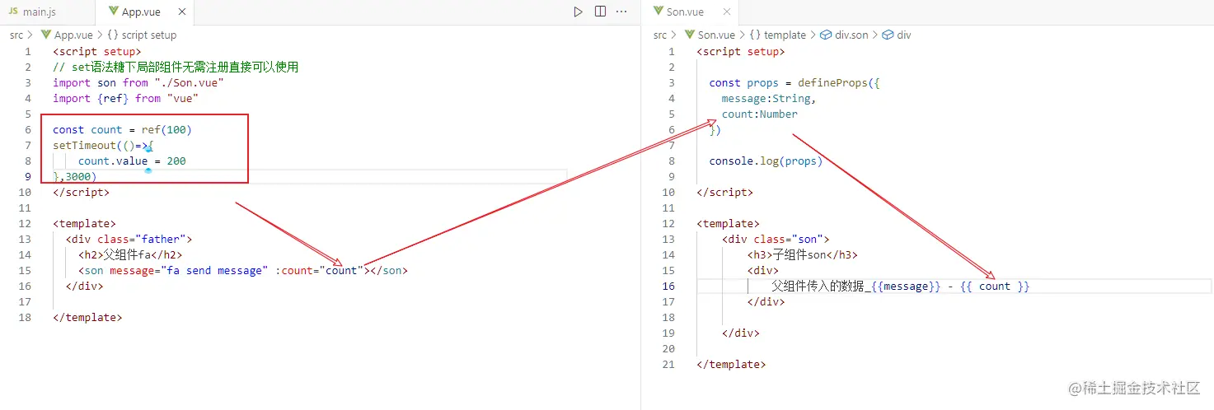Image resolution: width=1214 pixels, height=410 pixels.
Task: Click the message:String, line
Action: (x=768, y=98)
